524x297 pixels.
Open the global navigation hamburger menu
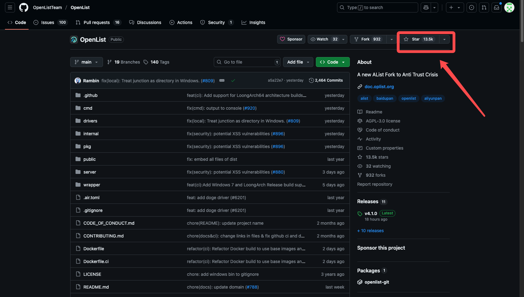coord(10,7)
